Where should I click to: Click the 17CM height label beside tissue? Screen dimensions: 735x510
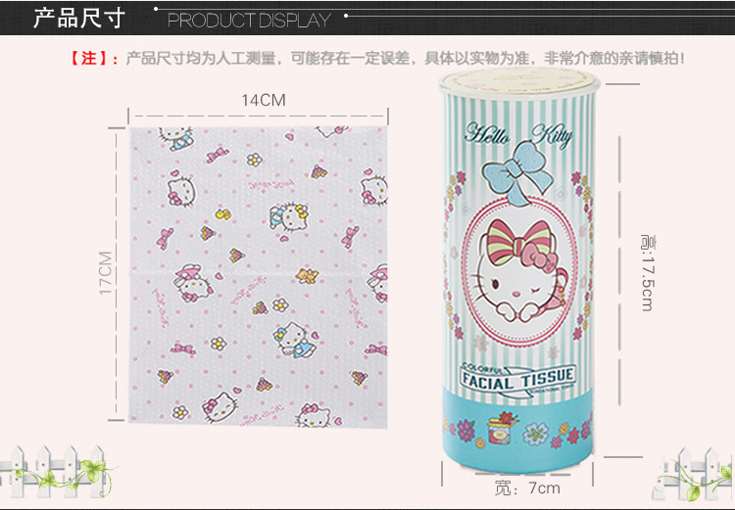click(105, 270)
